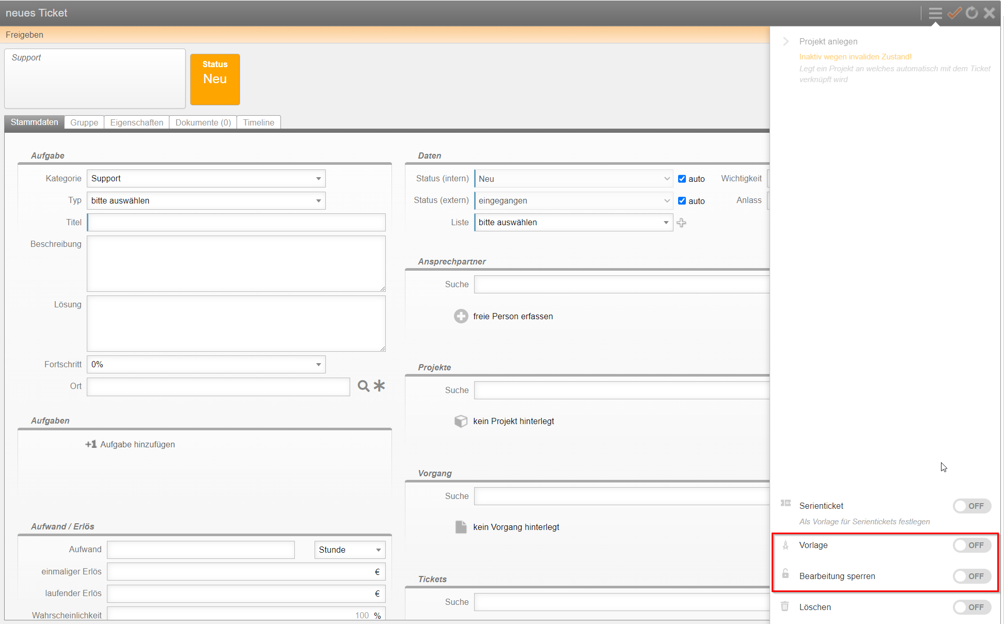Viewport: 1004px width, 624px height.
Task: Click the Support name box at top
Action: [95, 79]
